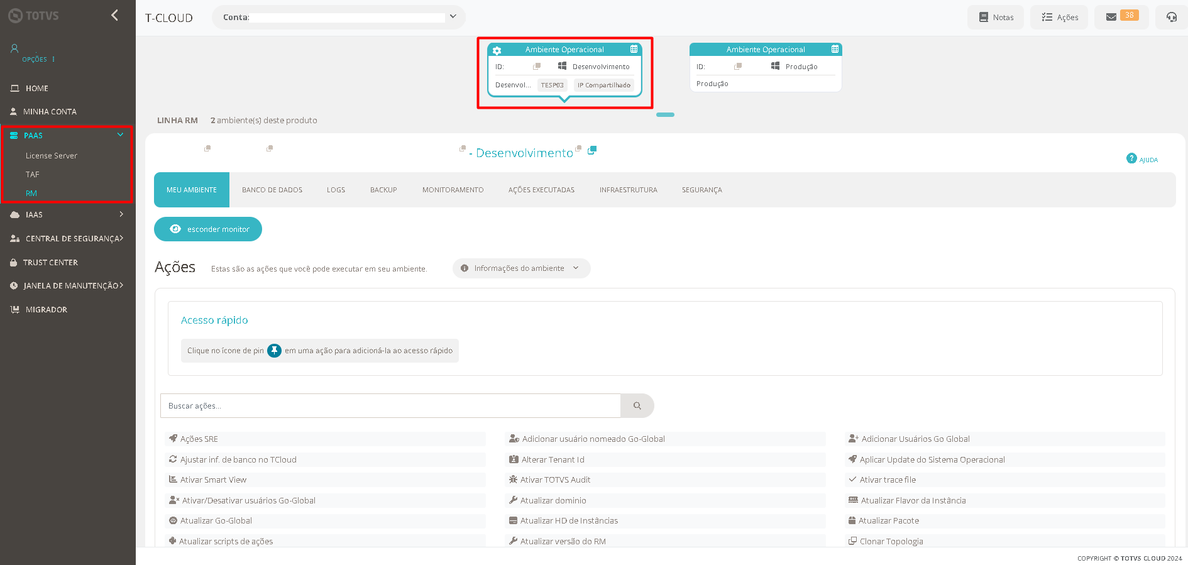The width and height of the screenshot is (1188, 565).
Task: Open Atualizar Flavor da Instância
Action: 1004,501
